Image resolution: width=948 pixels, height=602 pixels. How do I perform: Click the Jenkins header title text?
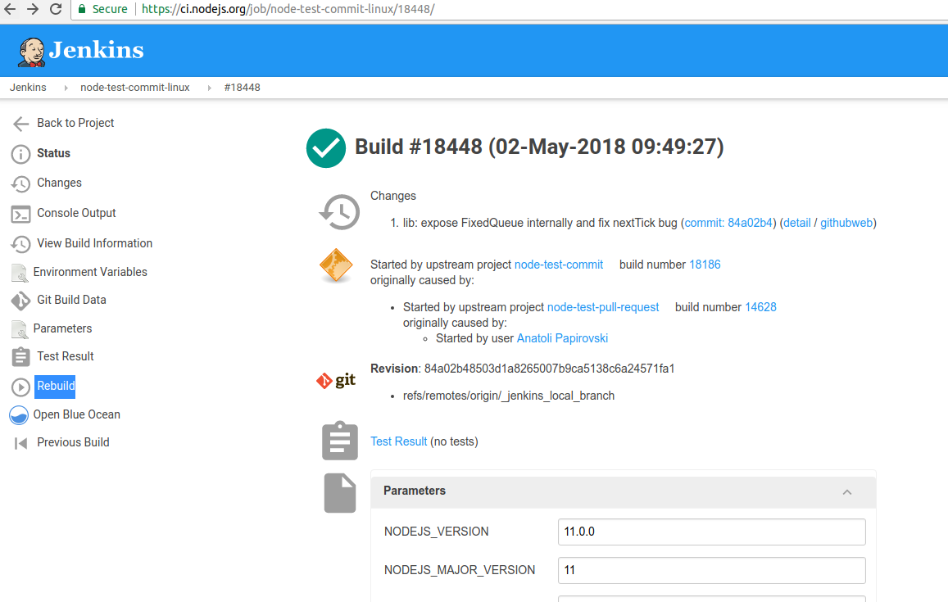pos(96,51)
